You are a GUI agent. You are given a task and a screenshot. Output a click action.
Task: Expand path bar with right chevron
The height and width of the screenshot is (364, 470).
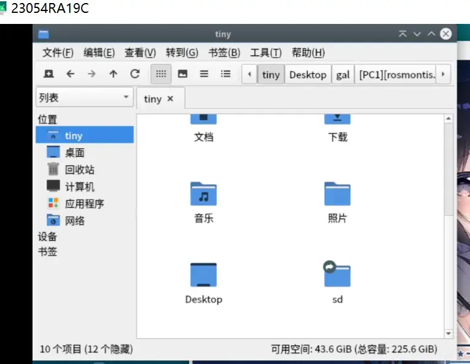pyautogui.click(x=444, y=74)
